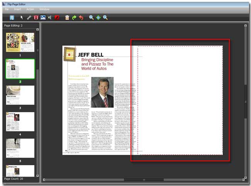This screenshot has width=251, height=186.
Task: Click the framed logo at page corner
Action: (x=70, y=54)
